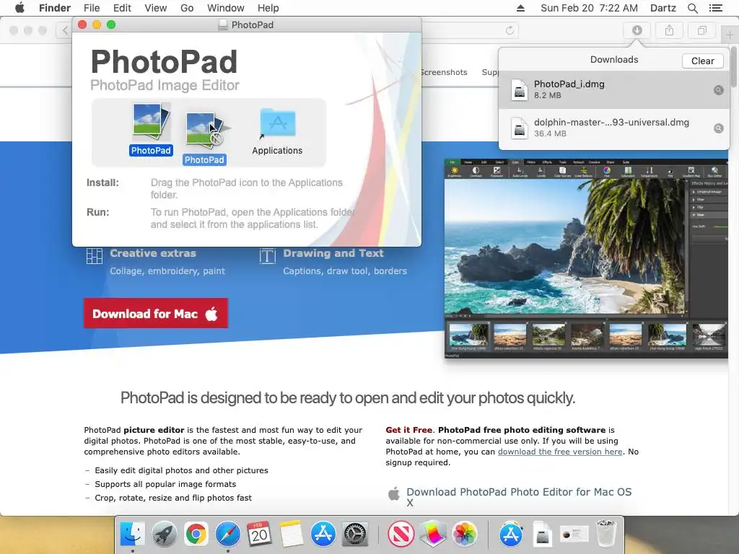This screenshot has width=739, height=554.
Task: Select the dolphin-master universal dmg download entry
Action: coord(613,128)
